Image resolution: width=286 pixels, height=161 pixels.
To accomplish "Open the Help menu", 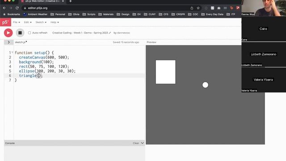I will coord(55,22).
